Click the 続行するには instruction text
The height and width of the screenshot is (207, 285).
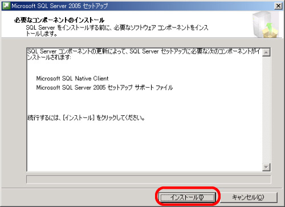[x=86, y=117]
